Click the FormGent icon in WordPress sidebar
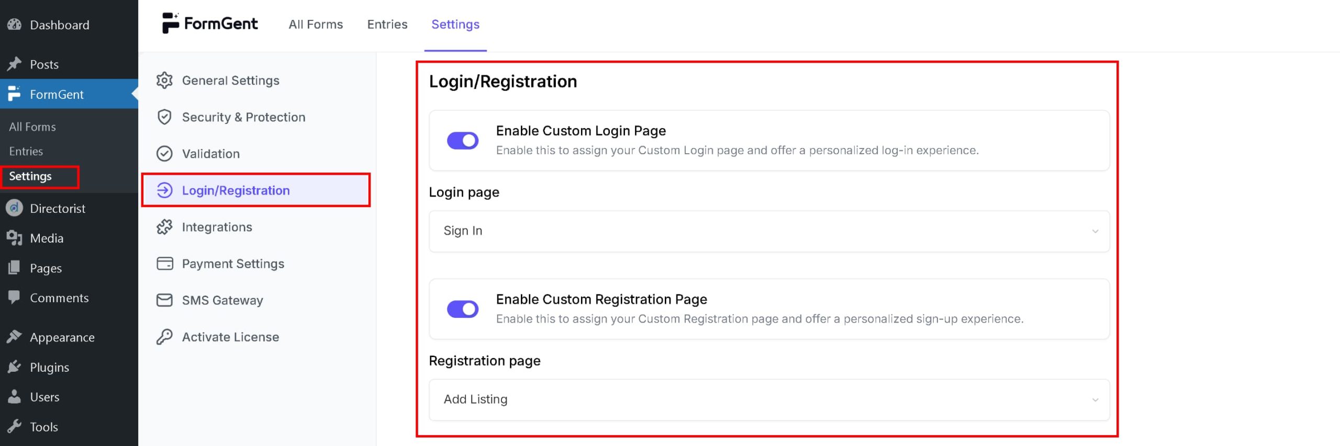 pos(15,94)
